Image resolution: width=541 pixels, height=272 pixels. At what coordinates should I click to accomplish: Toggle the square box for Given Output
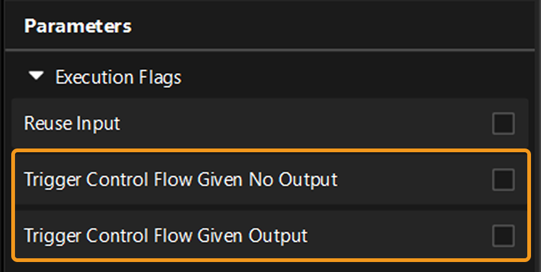coord(503,236)
